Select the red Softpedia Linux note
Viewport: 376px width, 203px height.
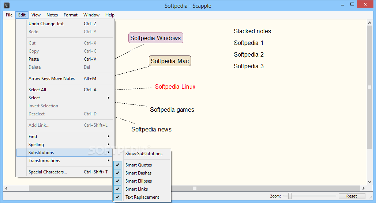175,87
